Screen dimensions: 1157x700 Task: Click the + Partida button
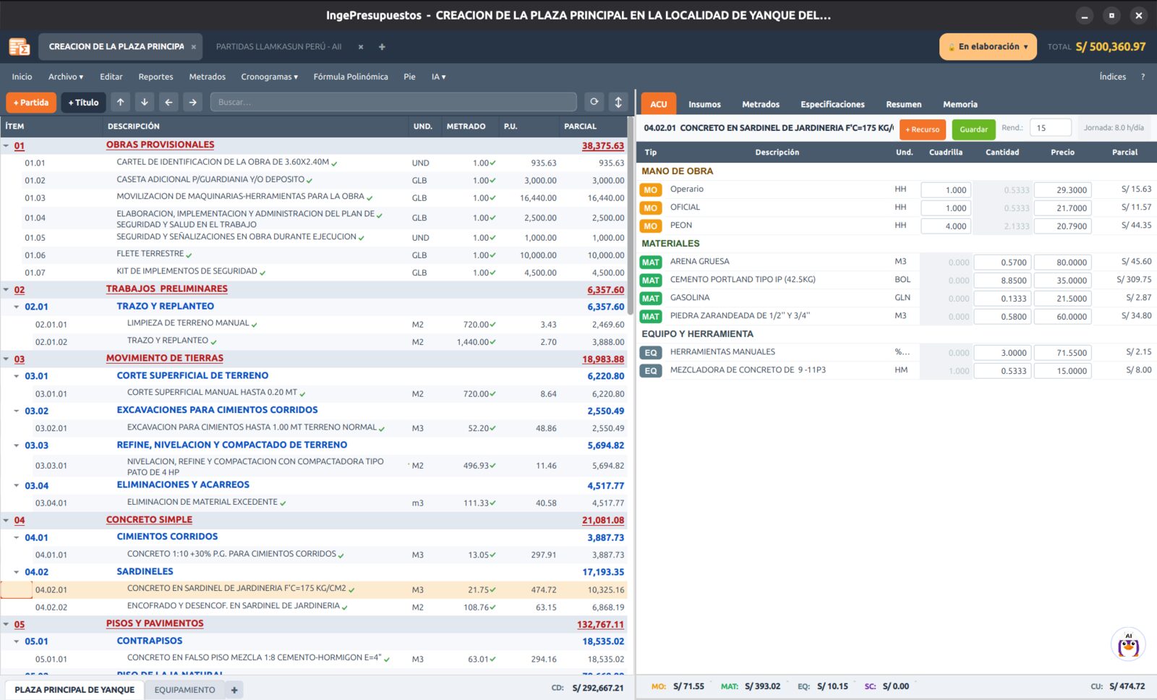(x=31, y=103)
